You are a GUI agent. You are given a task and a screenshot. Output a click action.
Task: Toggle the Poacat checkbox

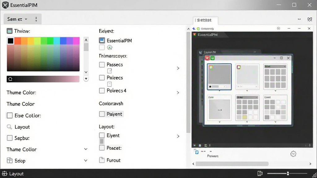point(102,148)
